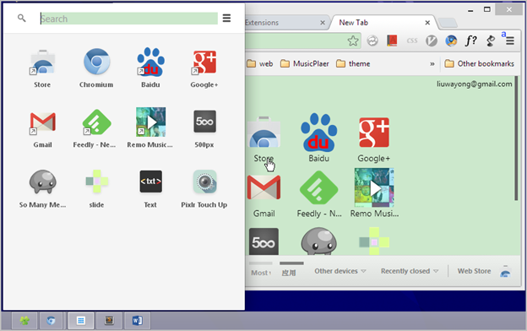The height and width of the screenshot is (331, 527).
Task: Click the grey V circle extension icon
Action: point(432,41)
